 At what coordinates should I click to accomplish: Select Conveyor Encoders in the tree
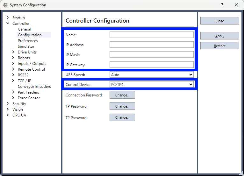coord(34,87)
